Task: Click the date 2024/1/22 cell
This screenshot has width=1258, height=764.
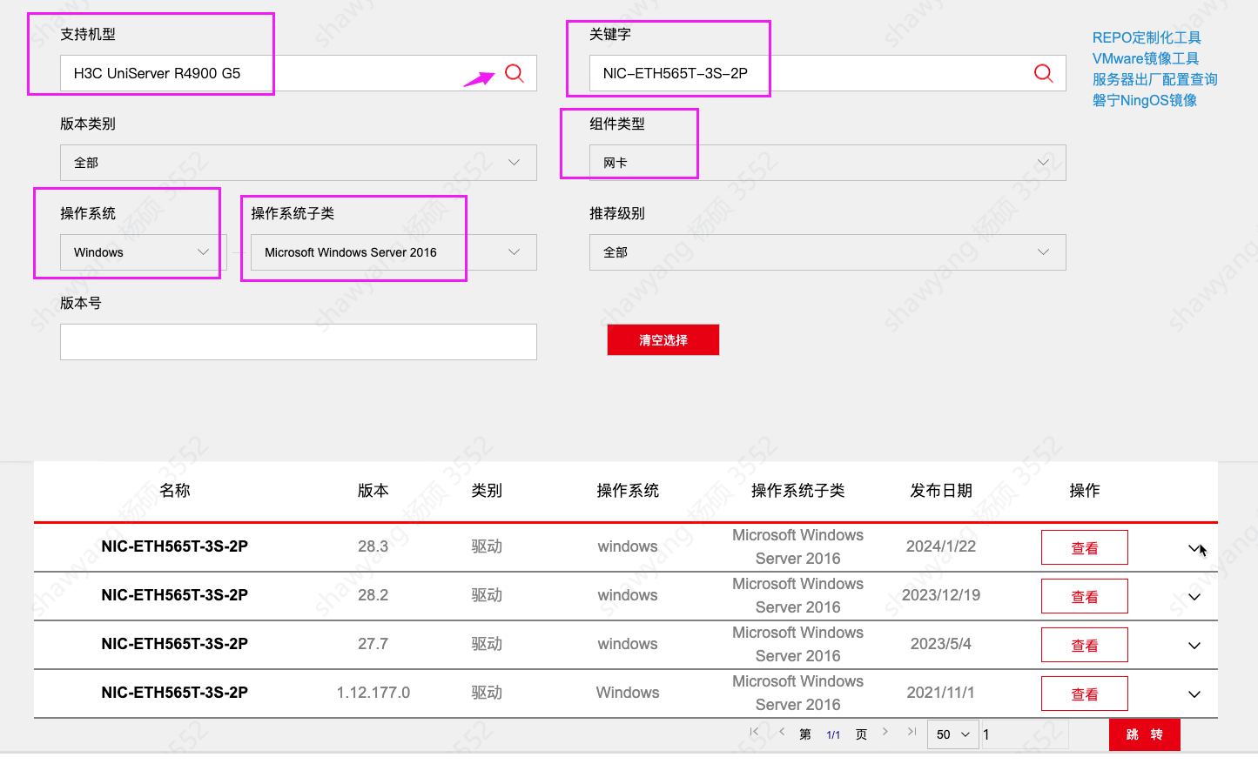Action: pos(941,546)
